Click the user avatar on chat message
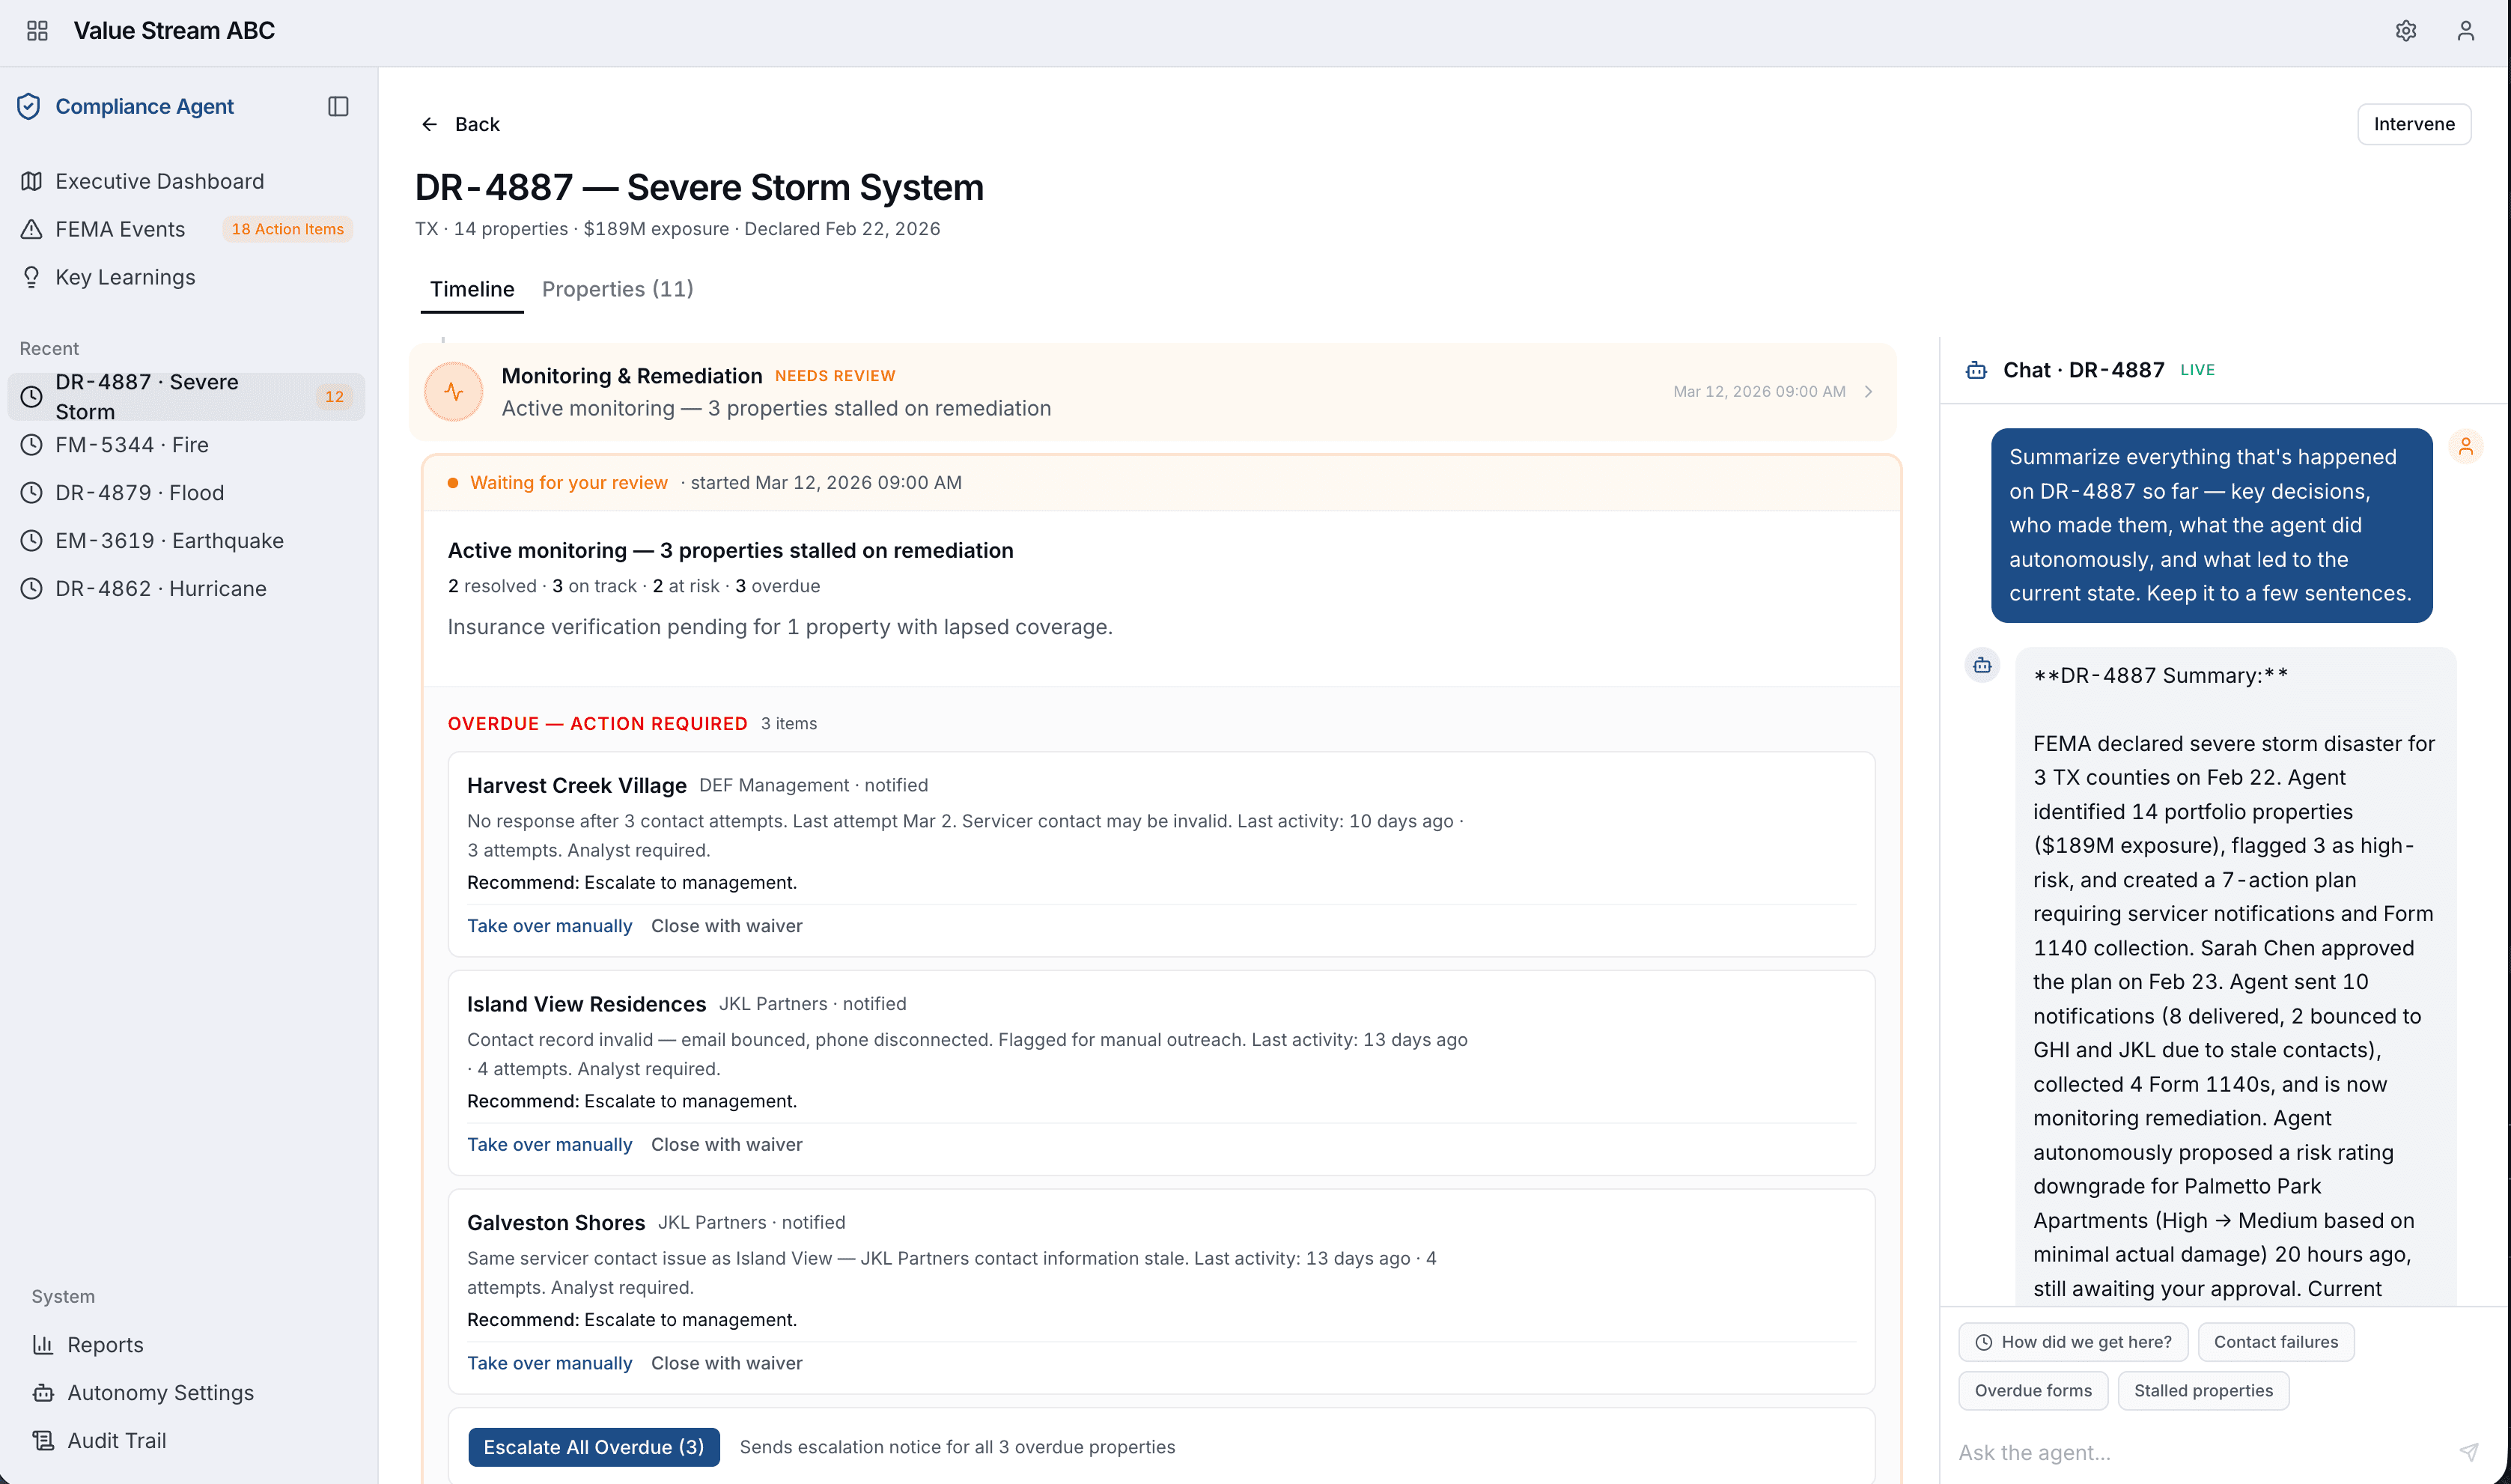This screenshot has width=2511, height=1484. [2466, 446]
